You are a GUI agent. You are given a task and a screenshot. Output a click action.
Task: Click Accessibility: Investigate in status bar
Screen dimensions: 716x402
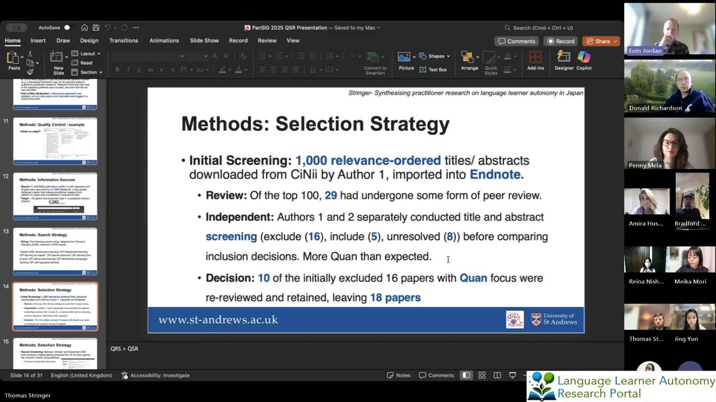point(156,375)
